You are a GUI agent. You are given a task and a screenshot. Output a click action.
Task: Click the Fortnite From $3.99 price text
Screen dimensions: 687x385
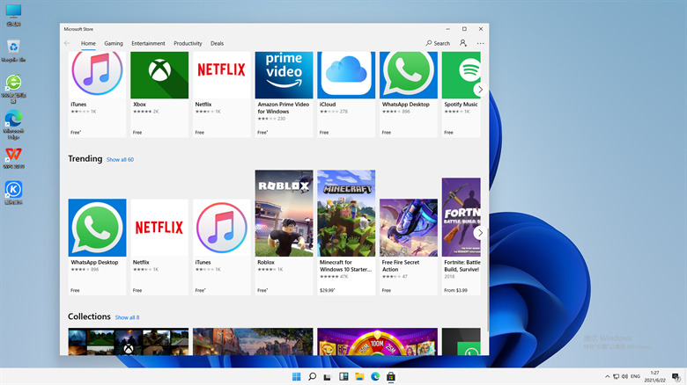click(455, 290)
